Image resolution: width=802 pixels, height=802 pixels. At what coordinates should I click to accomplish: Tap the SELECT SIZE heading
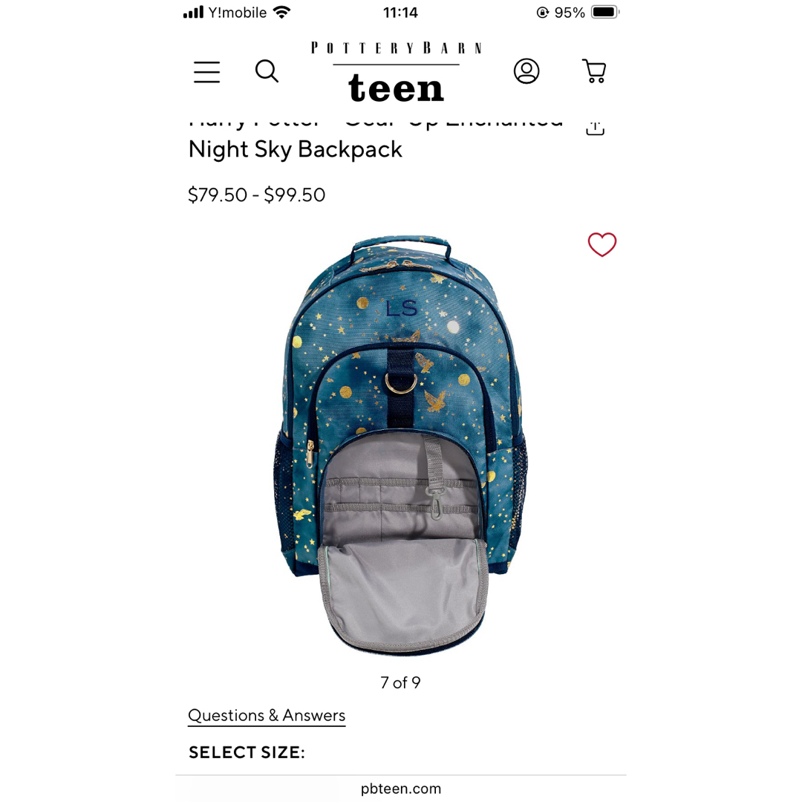247,752
